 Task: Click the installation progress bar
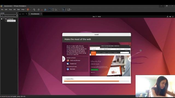pos(97,81)
